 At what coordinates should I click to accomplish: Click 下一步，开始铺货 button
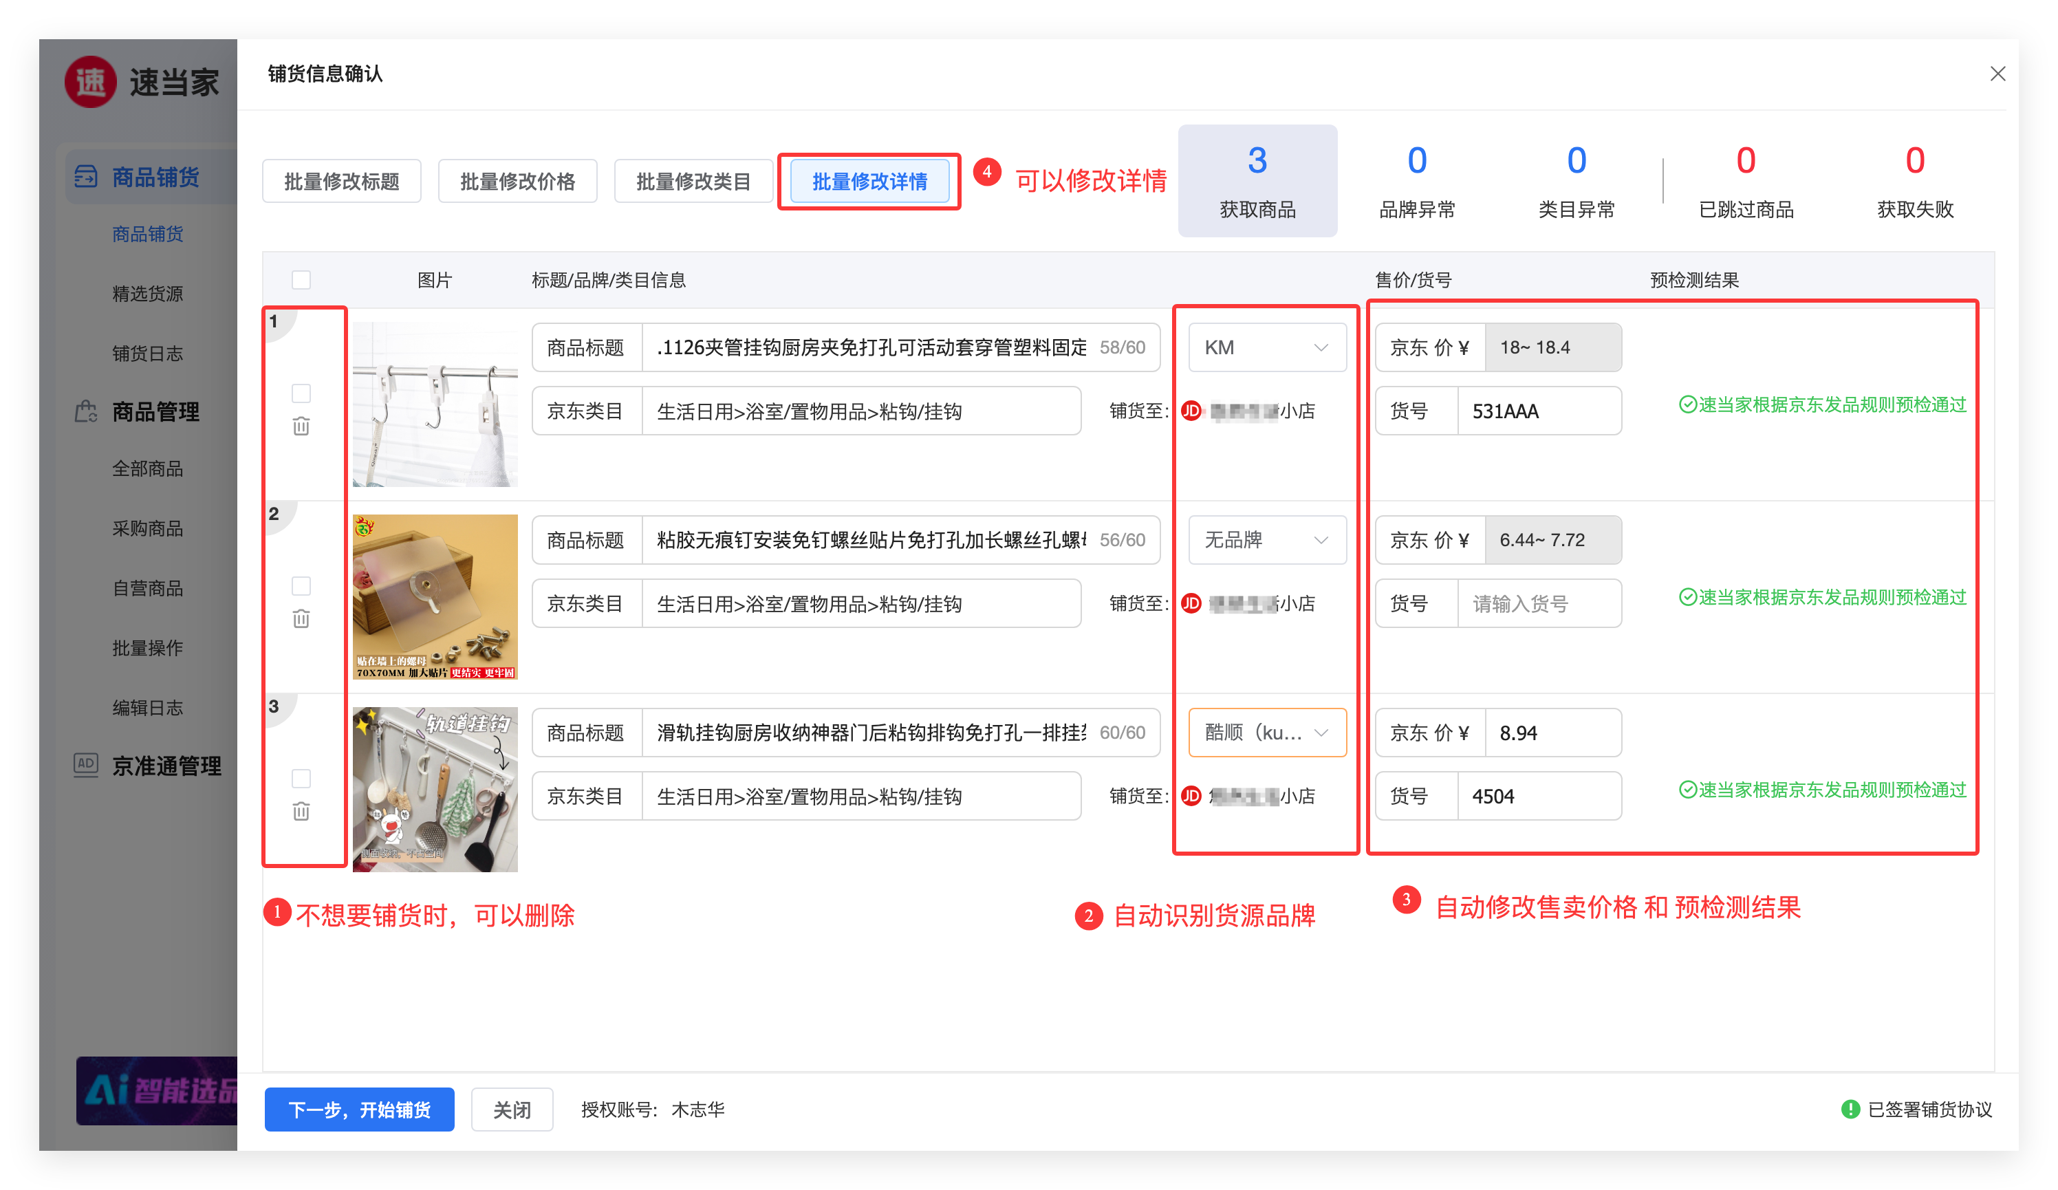[x=359, y=1108]
